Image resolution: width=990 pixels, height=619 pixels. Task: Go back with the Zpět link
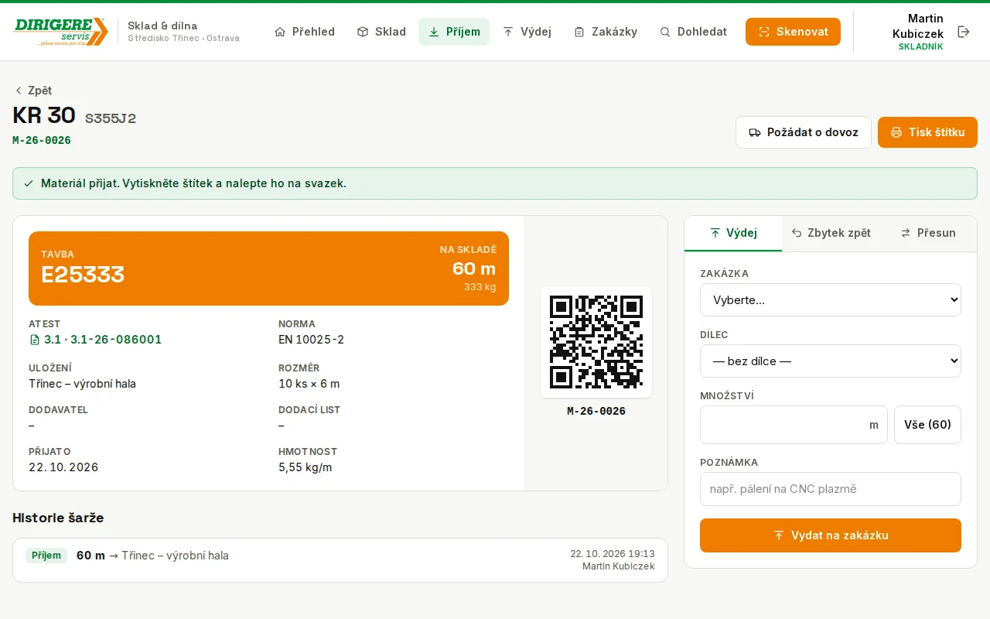pyautogui.click(x=32, y=91)
